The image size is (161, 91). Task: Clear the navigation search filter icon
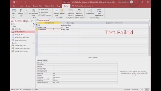tap(34, 24)
